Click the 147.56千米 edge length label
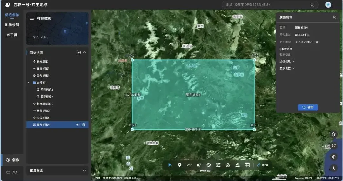343x181 pixels. click(132, 95)
